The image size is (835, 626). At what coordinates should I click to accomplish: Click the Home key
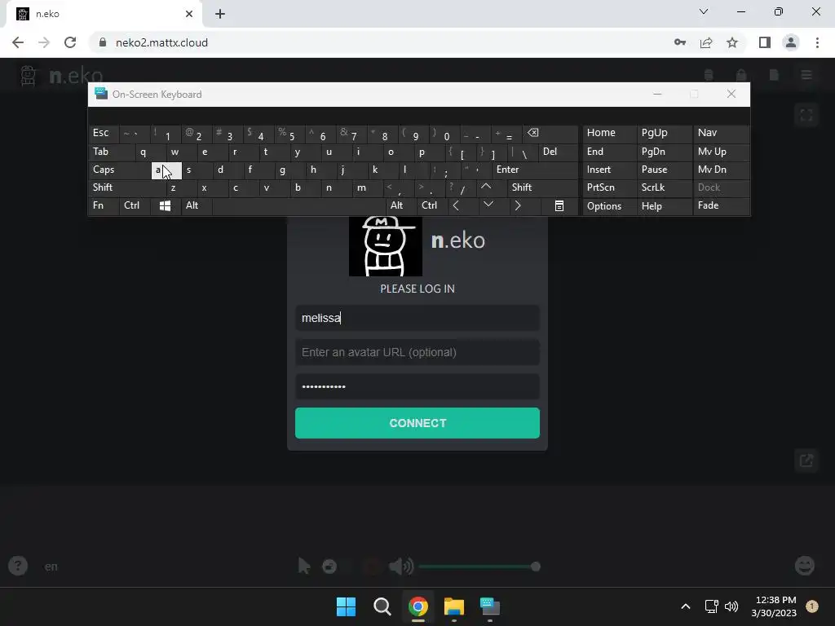608,134
